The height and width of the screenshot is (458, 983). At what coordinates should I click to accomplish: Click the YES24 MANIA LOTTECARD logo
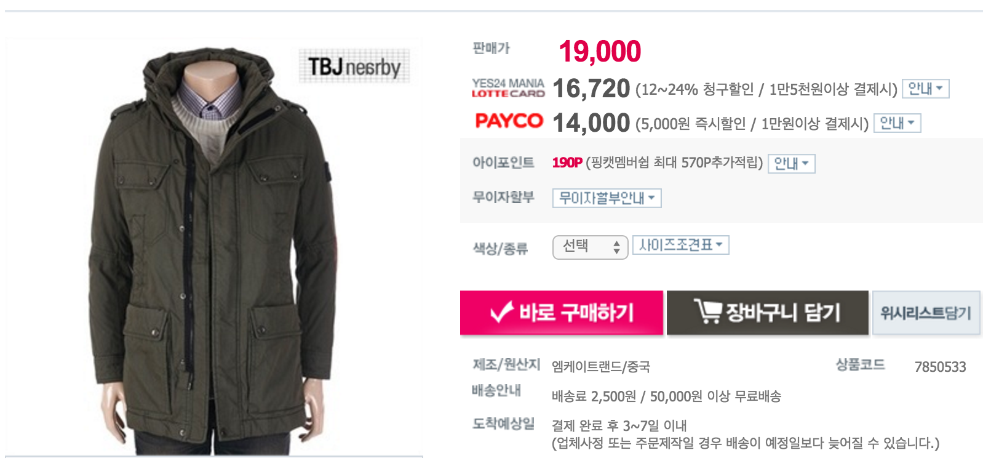(x=509, y=88)
